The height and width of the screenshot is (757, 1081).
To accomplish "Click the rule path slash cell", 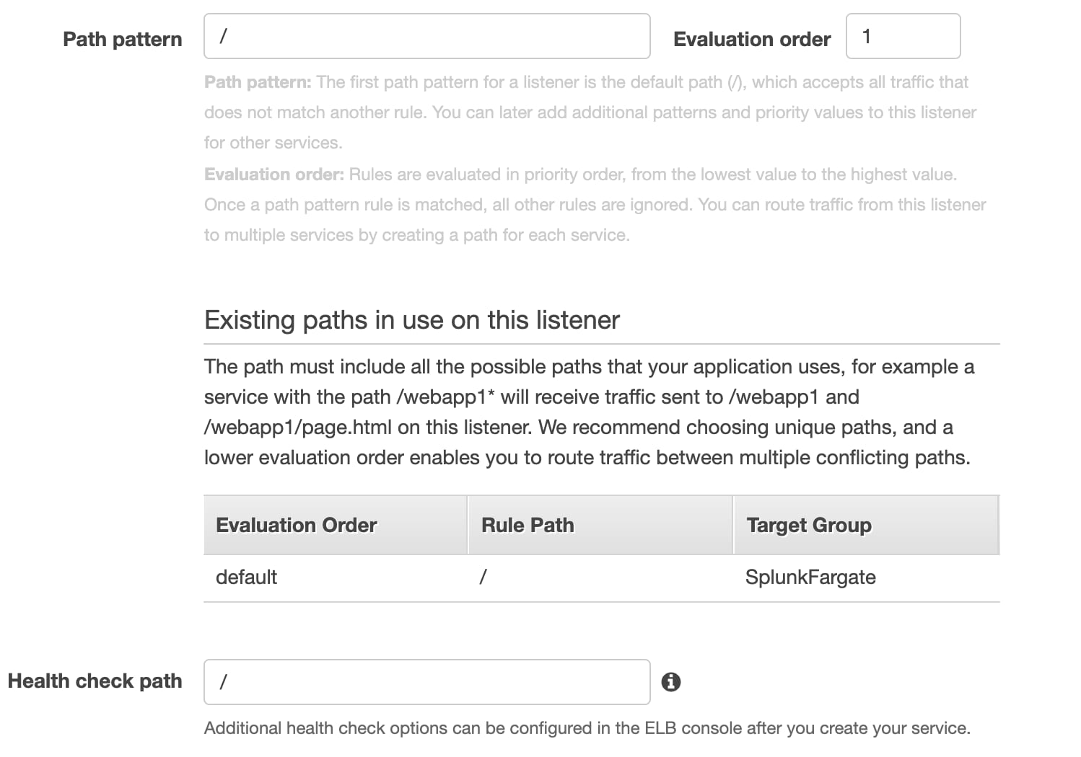I will click(483, 577).
